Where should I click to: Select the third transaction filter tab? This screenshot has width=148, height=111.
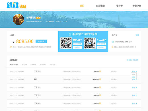coord(33,65)
